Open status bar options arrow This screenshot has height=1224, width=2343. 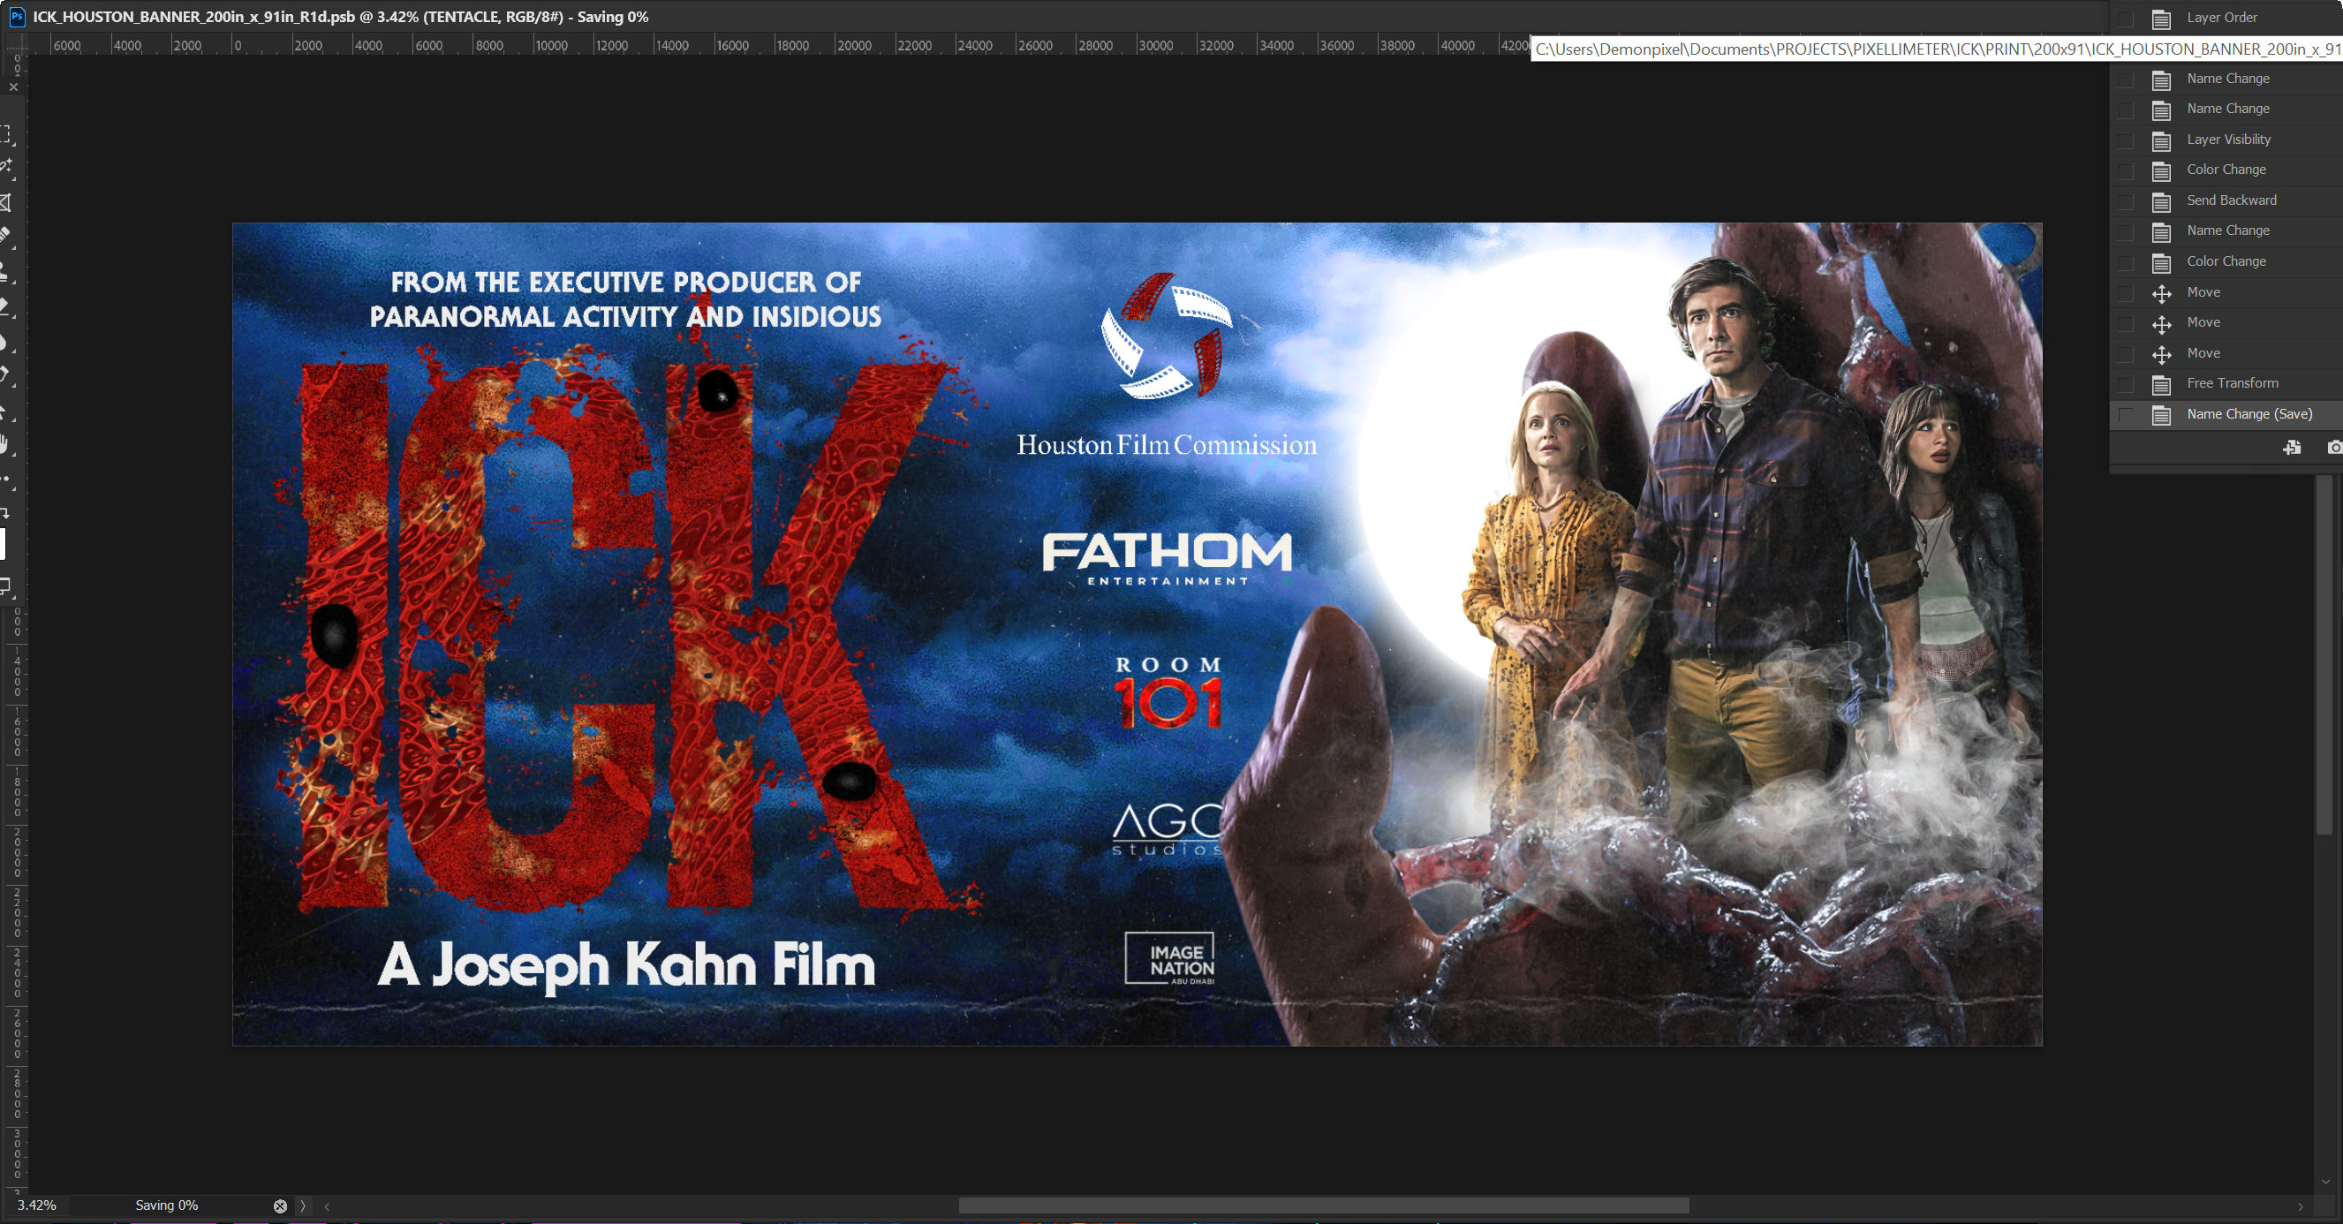tap(303, 1205)
